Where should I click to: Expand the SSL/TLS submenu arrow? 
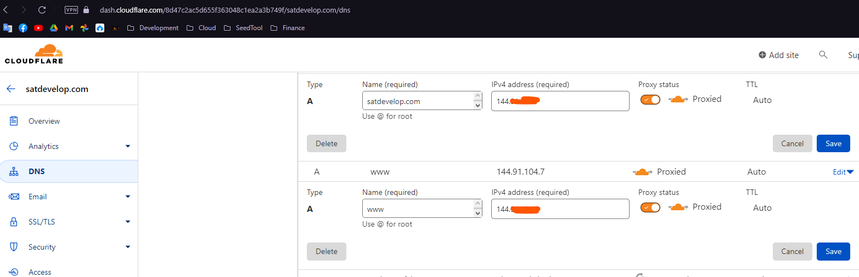(x=128, y=222)
